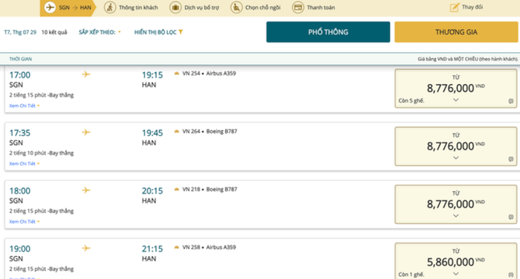
Task: Expand the 8,776,000 fare chevron for VN 254
Action: pyautogui.click(x=455, y=100)
